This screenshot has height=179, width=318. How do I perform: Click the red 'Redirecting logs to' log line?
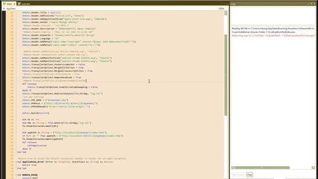(x=273, y=35)
